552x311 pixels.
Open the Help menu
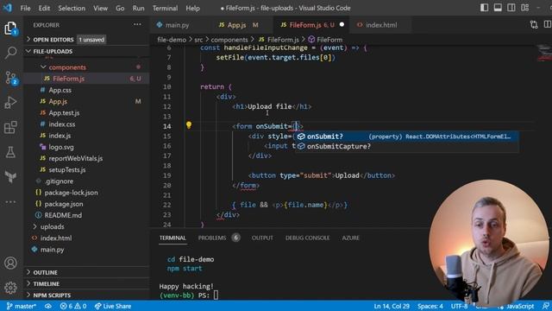point(192,8)
